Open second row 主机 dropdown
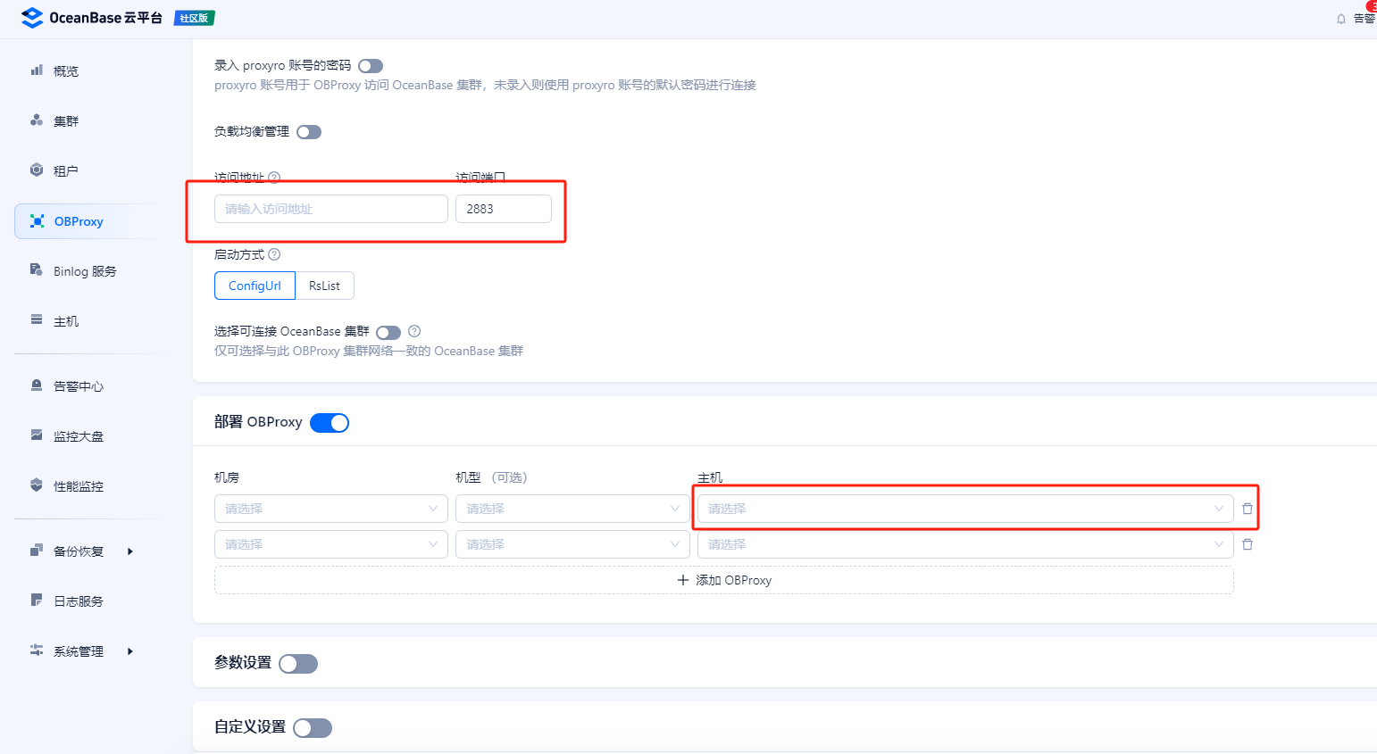Screen dimensions: 1377x754 (x=965, y=544)
